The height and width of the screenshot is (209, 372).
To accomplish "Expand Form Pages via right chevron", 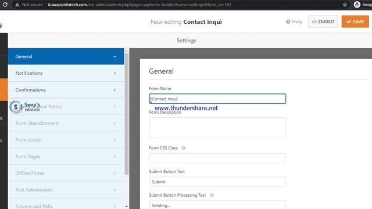I will point(115,157).
